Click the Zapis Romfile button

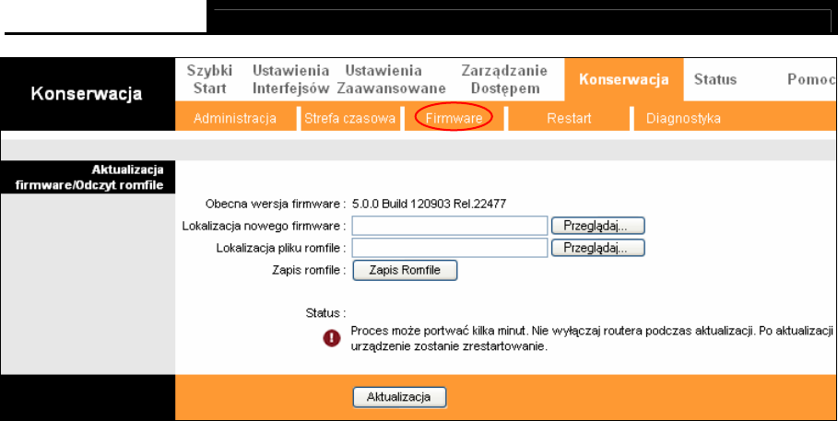click(405, 270)
